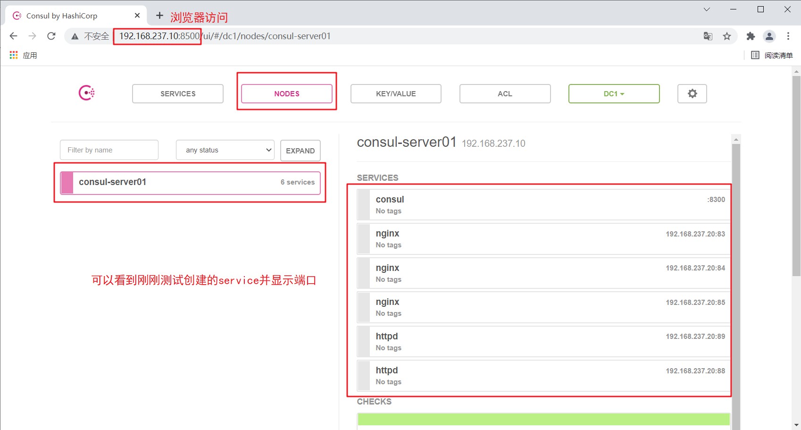This screenshot has height=430, width=801.
Task: Close the Consul by HashiCorp tab
Action: pyautogui.click(x=137, y=16)
